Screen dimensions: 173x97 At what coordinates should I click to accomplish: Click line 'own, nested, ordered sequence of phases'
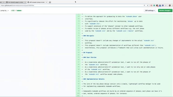[105, 93]
